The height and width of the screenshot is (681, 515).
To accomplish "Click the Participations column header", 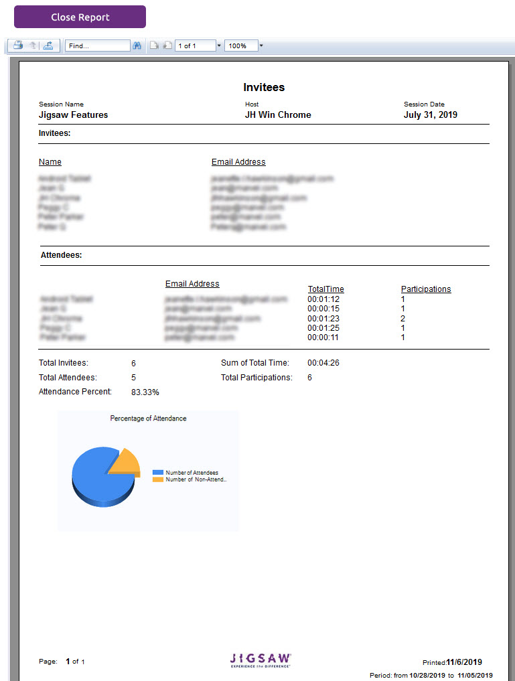I will coord(426,289).
